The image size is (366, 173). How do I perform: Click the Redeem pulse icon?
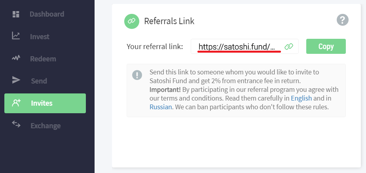pos(16,58)
